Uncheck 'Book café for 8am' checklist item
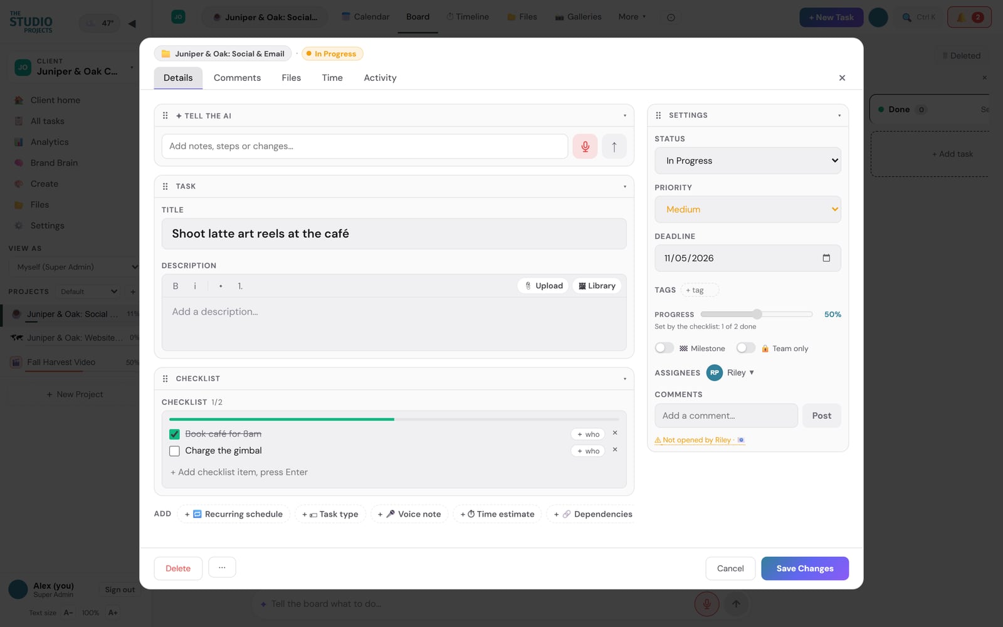 click(x=174, y=434)
